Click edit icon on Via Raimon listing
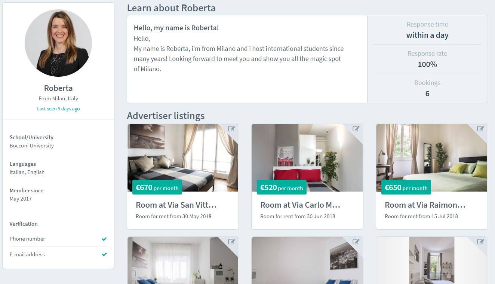Viewport: 495px width, 284px height. (x=480, y=129)
